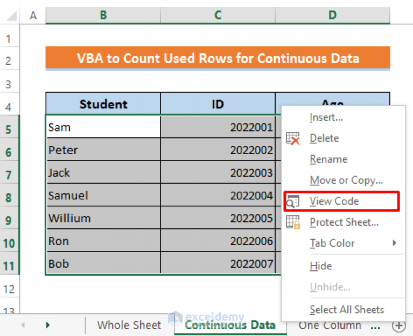Screen dimensions: 413x336
Task: Click the cell containing Ron
Action: coord(103,241)
